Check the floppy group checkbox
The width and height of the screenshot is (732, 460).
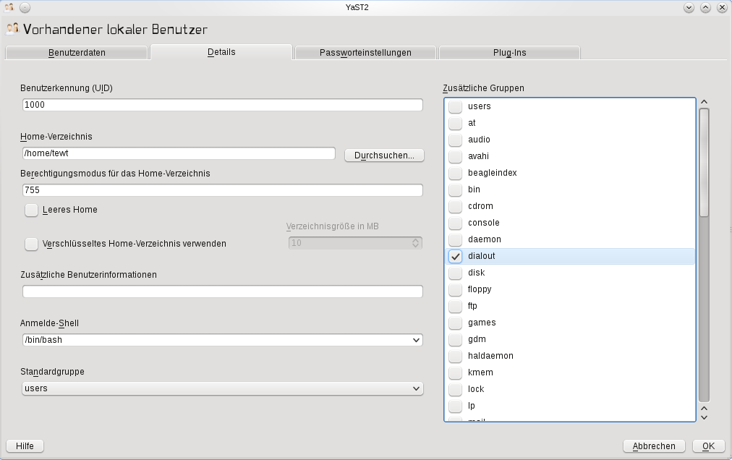click(x=455, y=289)
